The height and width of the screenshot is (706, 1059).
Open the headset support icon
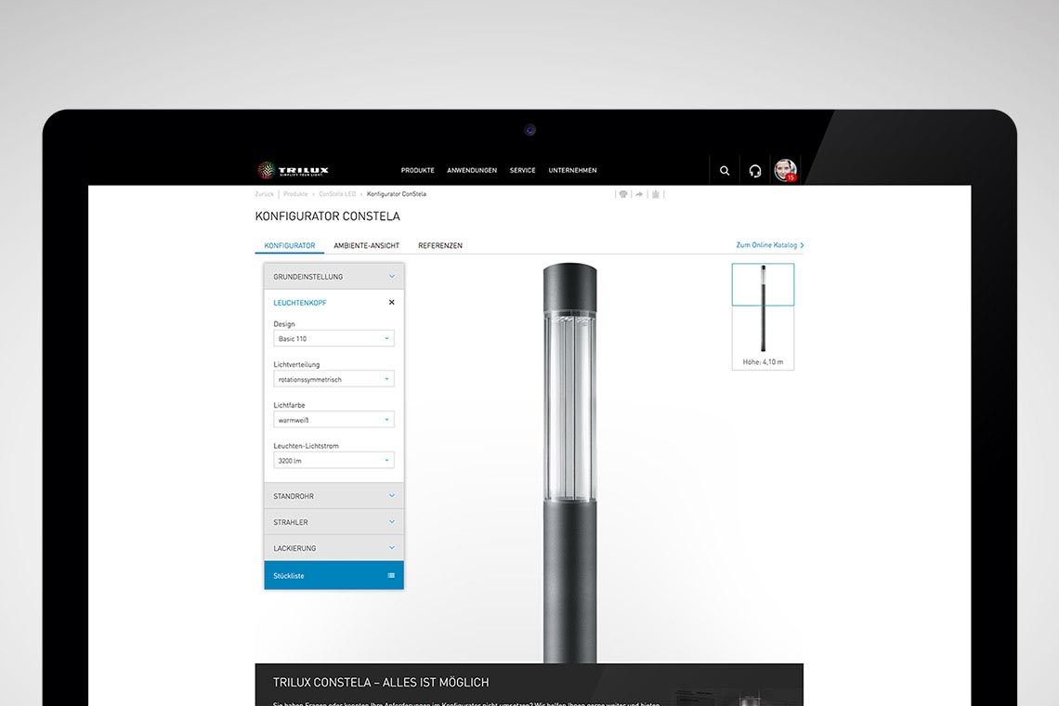[755, 171]
